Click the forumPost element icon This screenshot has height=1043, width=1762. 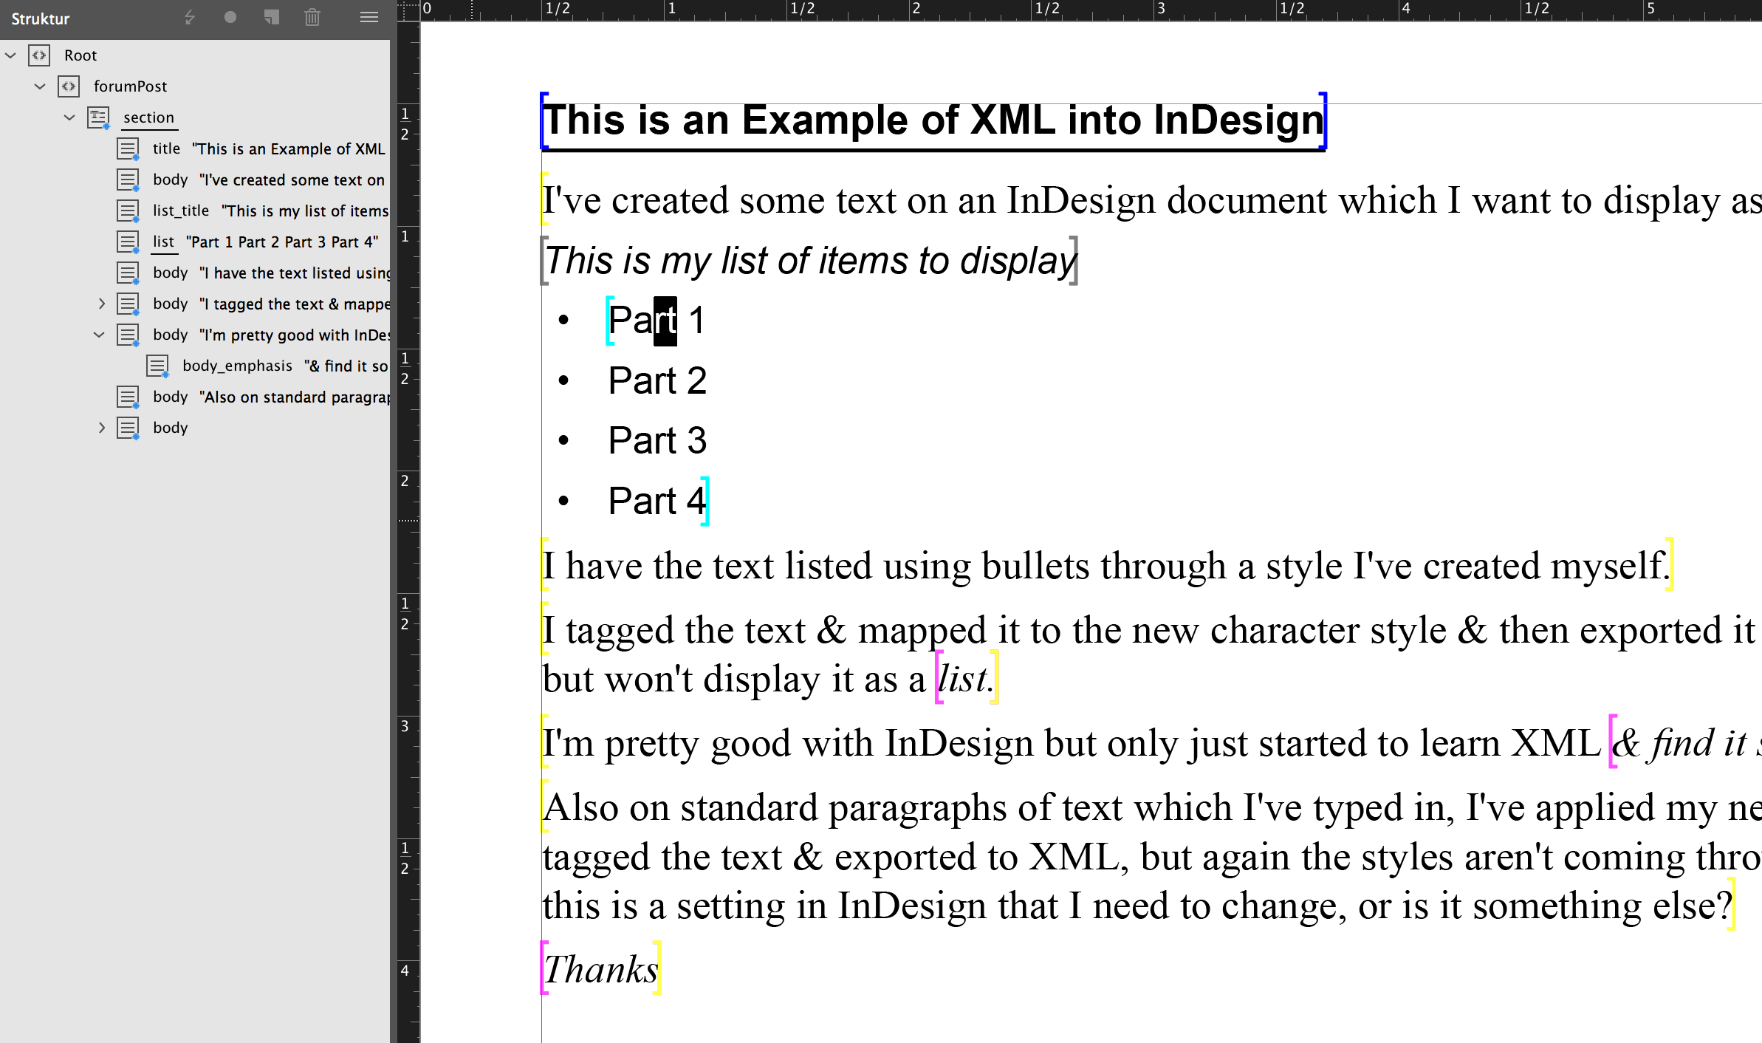tap(69, 86)
